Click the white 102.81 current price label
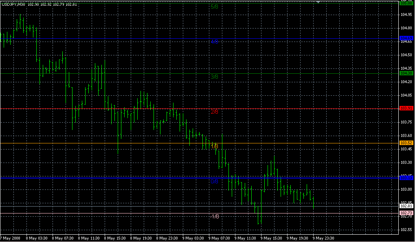 point(406,206)
